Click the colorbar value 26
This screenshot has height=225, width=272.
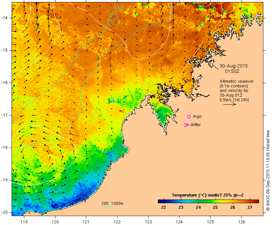click(233, 207)
